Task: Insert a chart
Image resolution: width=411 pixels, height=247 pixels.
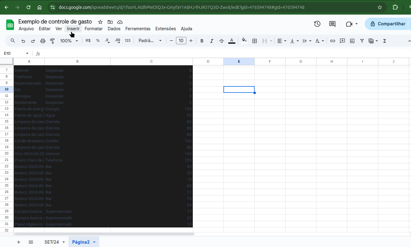Action: coord(352,41)
